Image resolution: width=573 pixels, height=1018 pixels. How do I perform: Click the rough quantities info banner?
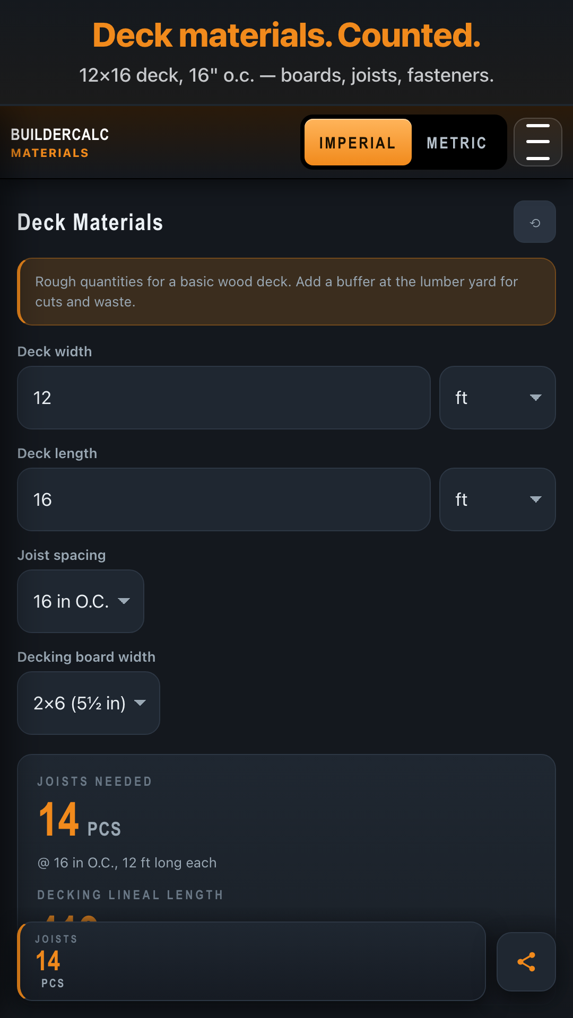(286, 292)
